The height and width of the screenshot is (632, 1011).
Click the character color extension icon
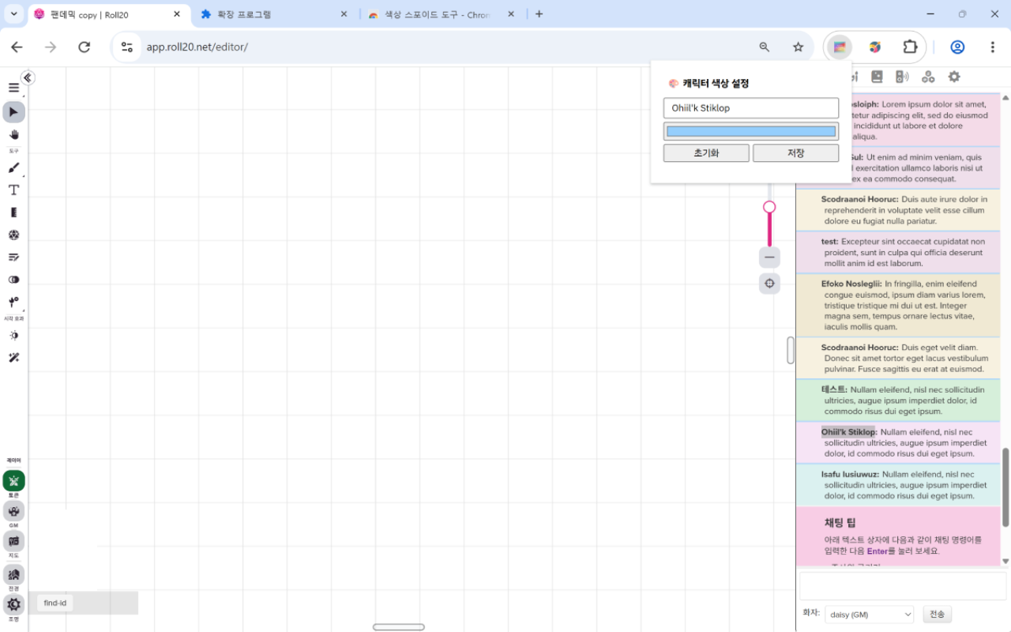(x=840, y=47)
